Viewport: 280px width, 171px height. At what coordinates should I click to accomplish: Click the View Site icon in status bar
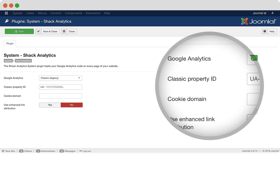(x=3, y=151)
